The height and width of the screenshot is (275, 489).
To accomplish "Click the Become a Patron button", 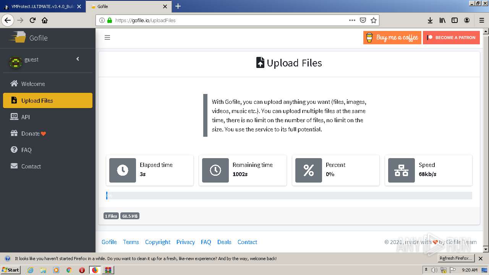I will pos(451,37).
